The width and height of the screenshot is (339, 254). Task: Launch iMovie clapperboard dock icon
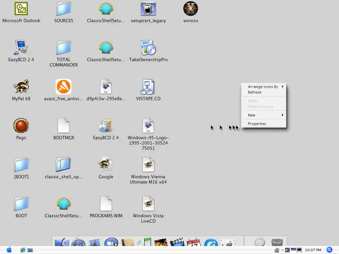tap(177, 242)
